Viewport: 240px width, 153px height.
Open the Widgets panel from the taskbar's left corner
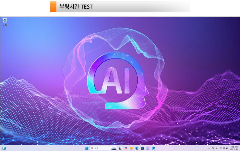click(x=4, y=148)
